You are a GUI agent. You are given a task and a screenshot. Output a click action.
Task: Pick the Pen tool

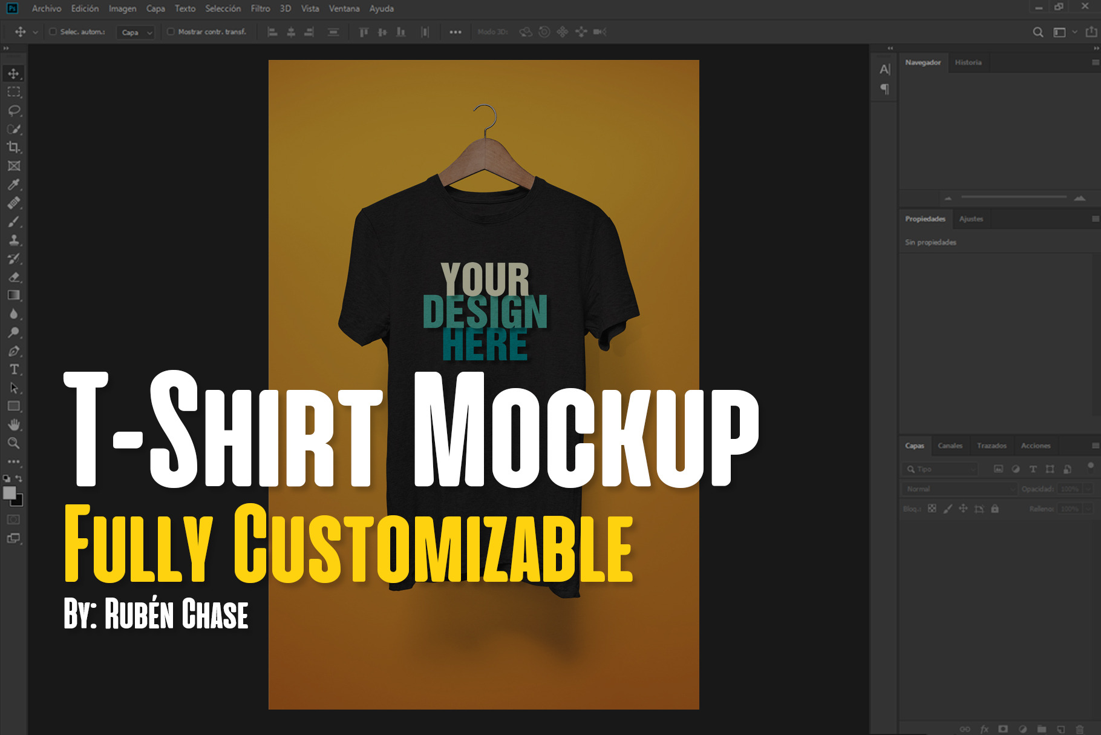[13, 351]
